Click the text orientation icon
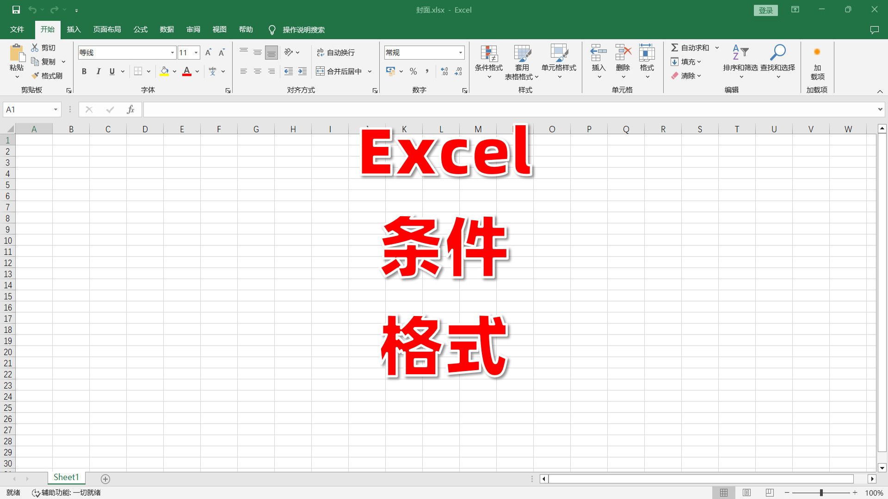888x499 pixels. point(289,52)
